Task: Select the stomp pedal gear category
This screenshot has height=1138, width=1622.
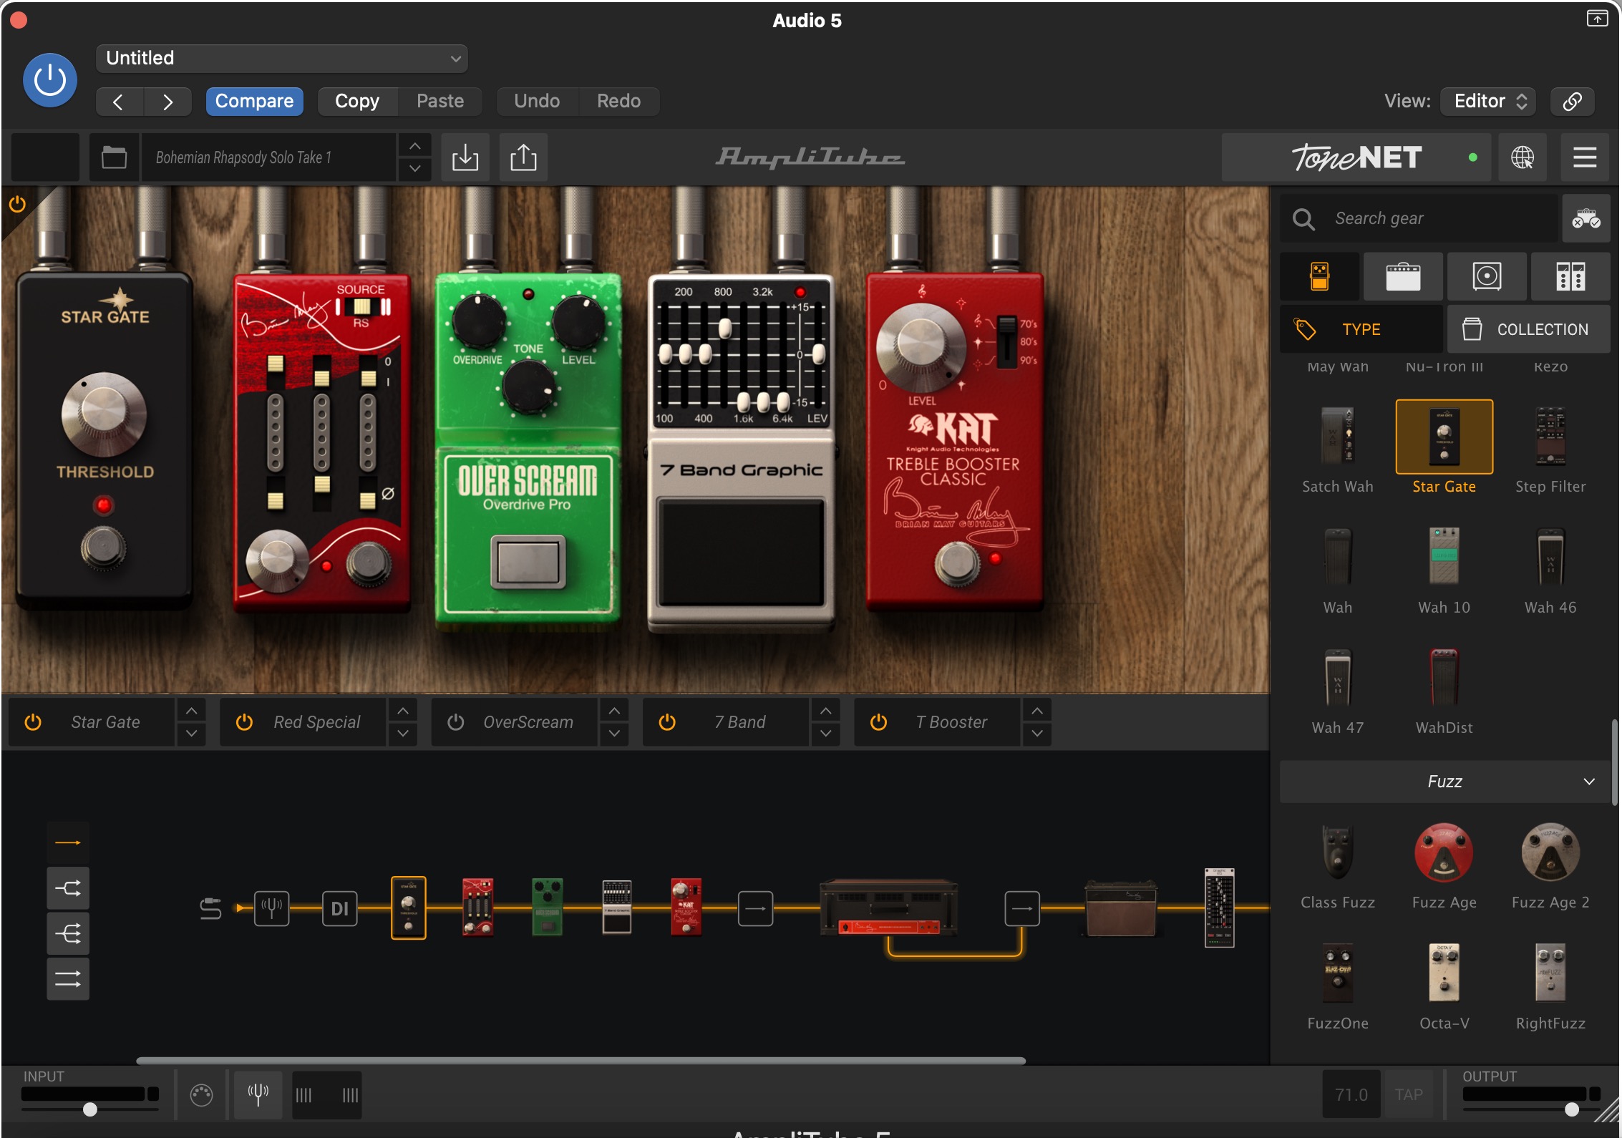Action: pos(1320,276)
